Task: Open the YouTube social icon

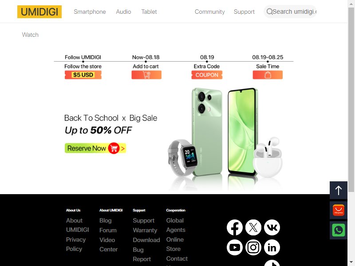Action: click(235, 247)
